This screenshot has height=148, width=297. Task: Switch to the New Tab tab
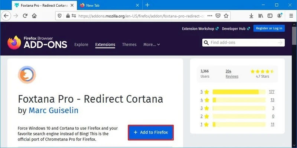110,5
